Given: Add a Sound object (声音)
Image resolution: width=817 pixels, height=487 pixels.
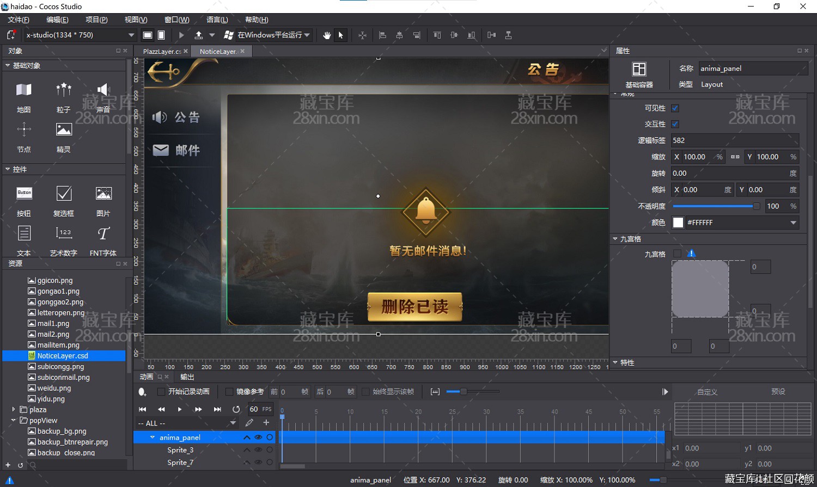Looking at the screenshot, I should (103, 97).
